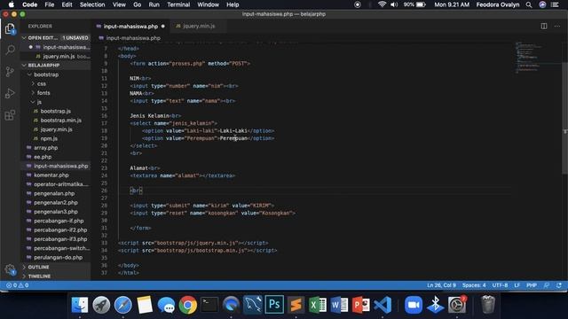The width and height of the screenshot is (568, 319).
Task: Open the File menu
Action: [x=50, y=4]
